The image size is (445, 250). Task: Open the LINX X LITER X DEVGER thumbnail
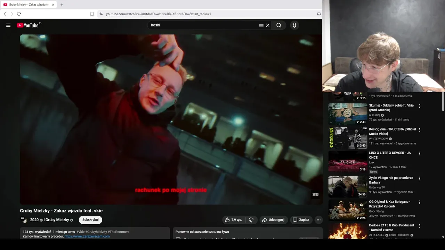(x=348, y=161)
